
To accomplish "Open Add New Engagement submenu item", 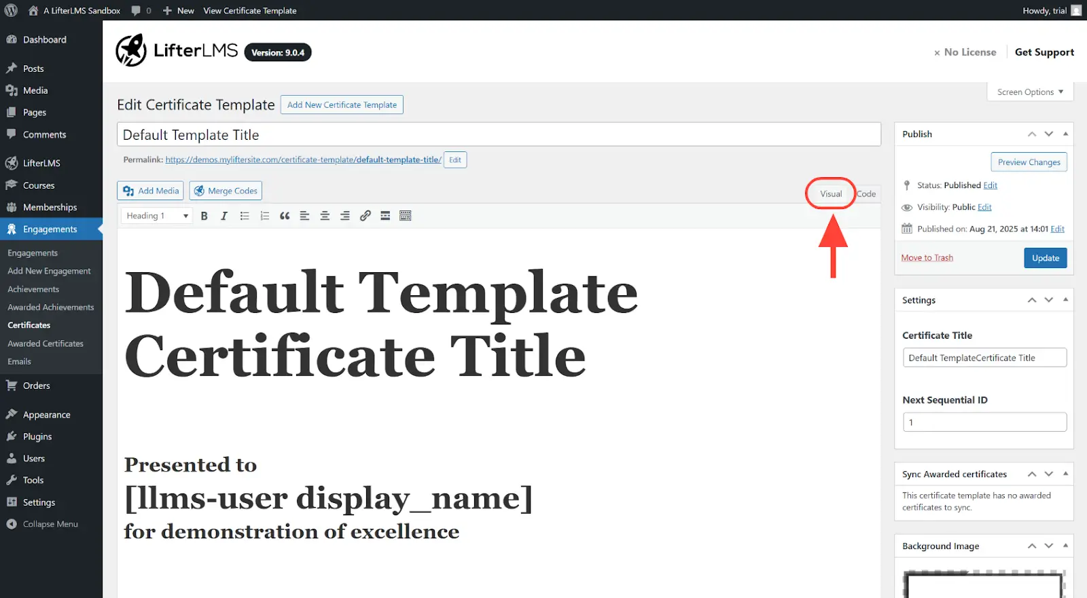I will tap(49, 271).
